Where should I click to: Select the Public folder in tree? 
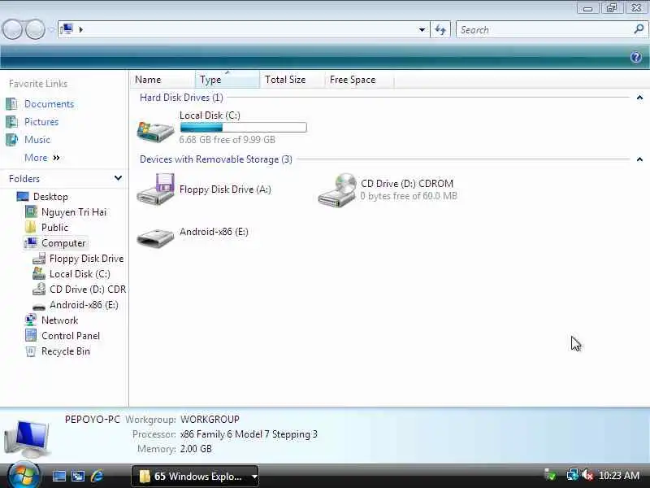[x=54, y=228]
